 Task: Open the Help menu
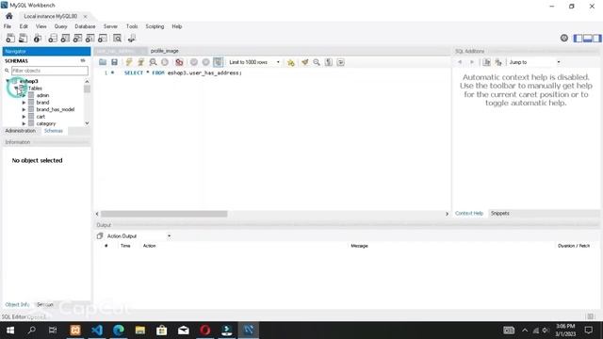pos(177,26)
